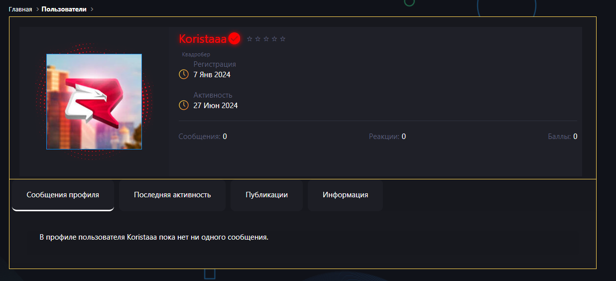Click the registration date 7 Янв 2024

(212, 75)
